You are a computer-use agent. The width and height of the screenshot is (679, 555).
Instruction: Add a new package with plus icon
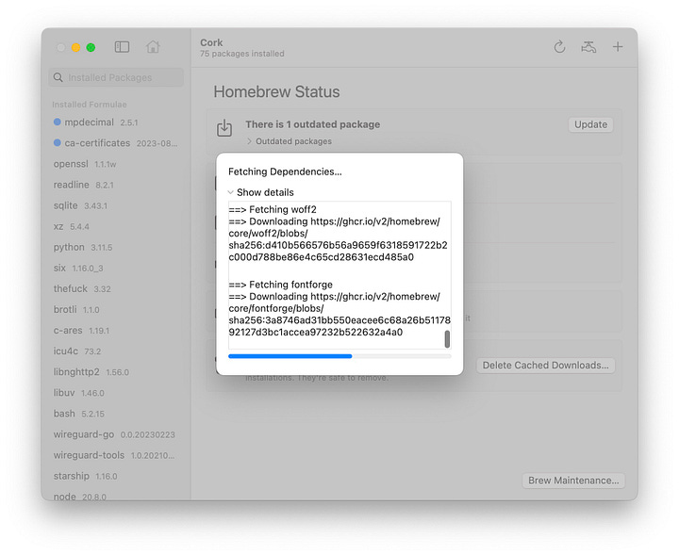[618, 47]
